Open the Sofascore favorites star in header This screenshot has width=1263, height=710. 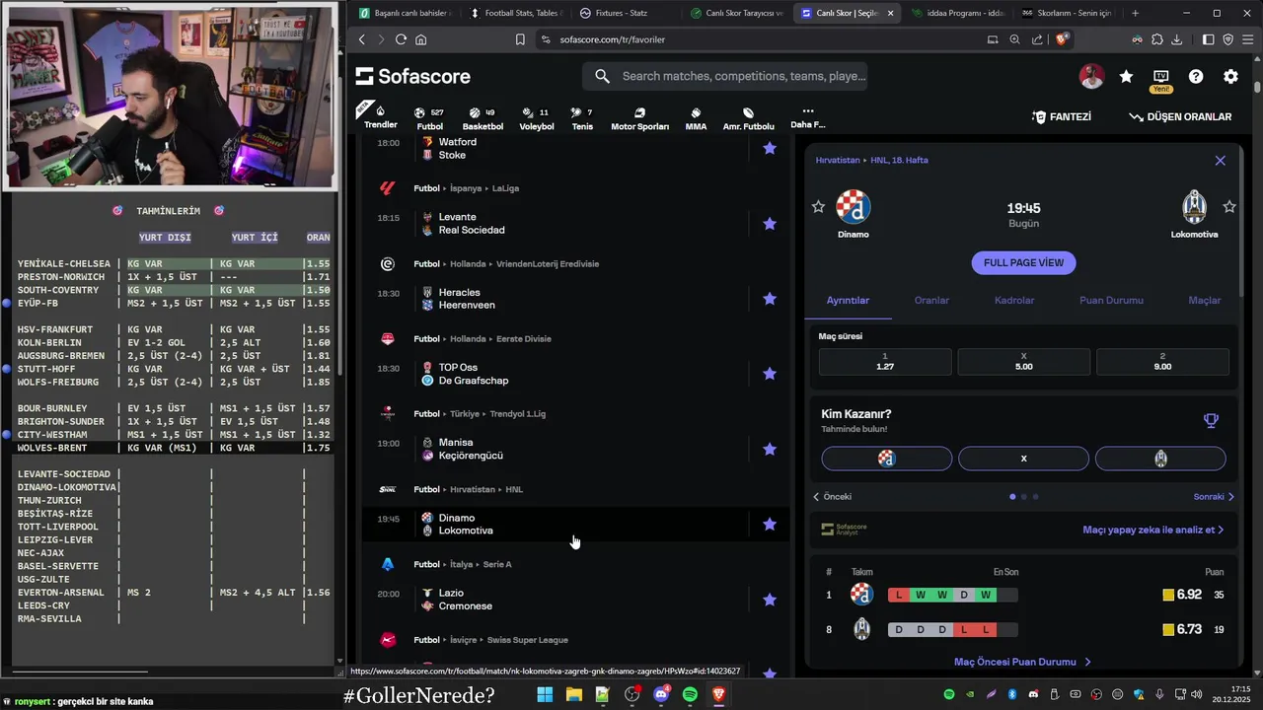point(1126,77)
